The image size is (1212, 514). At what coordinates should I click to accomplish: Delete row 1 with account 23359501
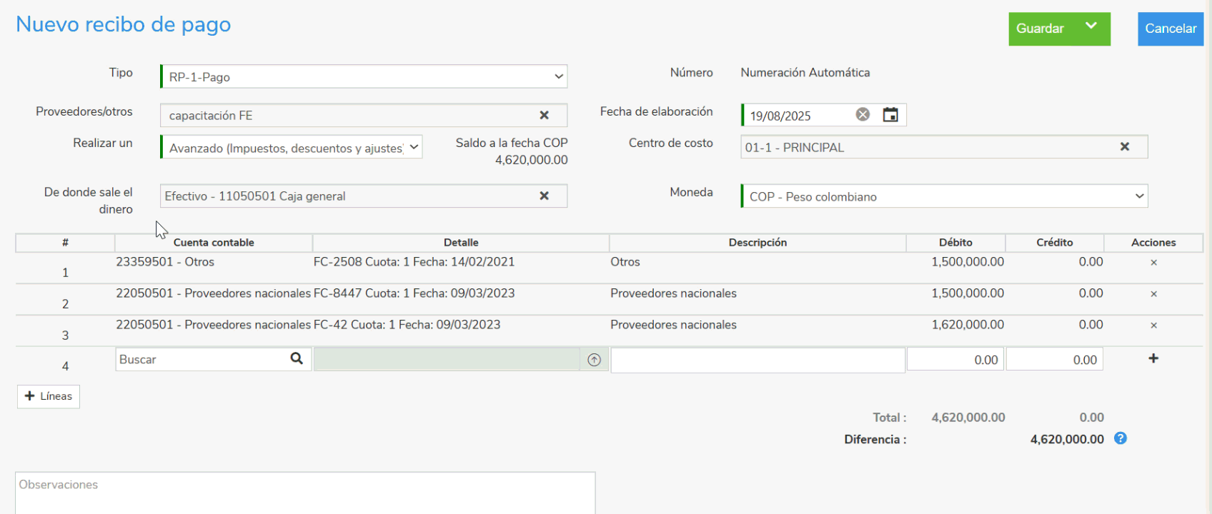click(x=1153, y=263)
